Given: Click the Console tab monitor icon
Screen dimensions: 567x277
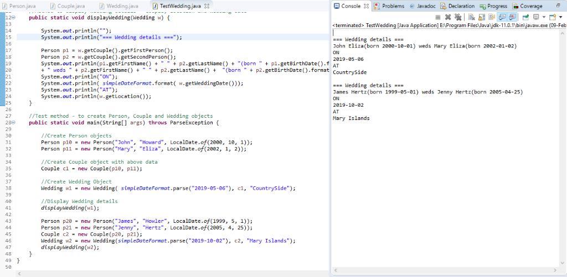Looking at the screenshot, I should [337, 6].
